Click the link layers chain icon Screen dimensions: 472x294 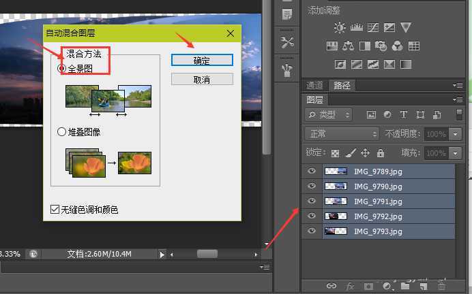(x=331, y=287)
